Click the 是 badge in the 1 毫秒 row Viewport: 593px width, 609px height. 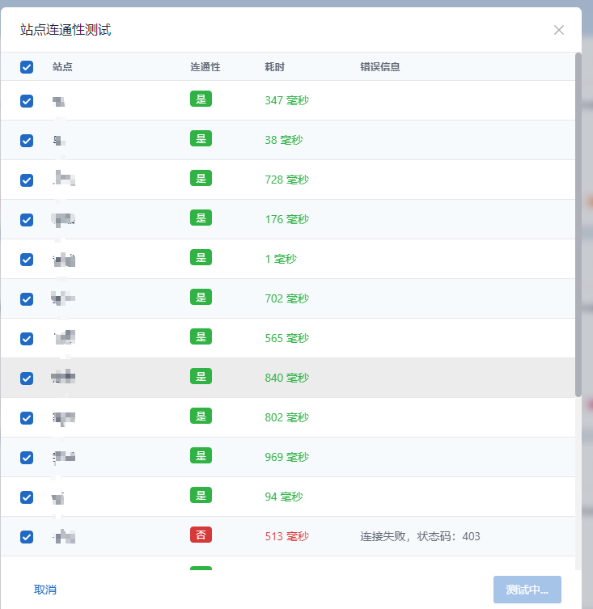coord(201,257)
